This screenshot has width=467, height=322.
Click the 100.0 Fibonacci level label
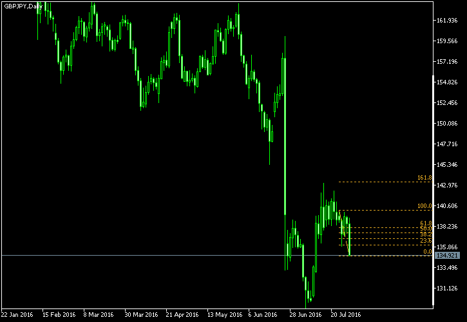[424, 206]
